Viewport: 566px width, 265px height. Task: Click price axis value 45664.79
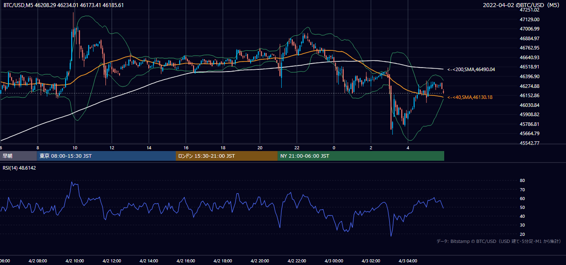(529, 133)
